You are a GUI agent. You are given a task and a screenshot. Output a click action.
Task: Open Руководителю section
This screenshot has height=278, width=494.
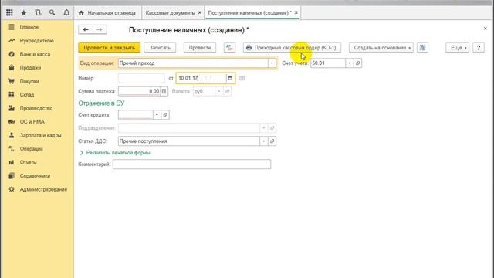point(38,41)
